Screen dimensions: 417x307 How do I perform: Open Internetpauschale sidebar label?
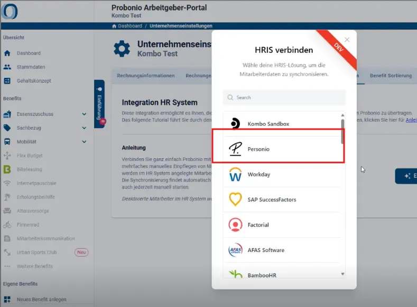click(36, 183)
